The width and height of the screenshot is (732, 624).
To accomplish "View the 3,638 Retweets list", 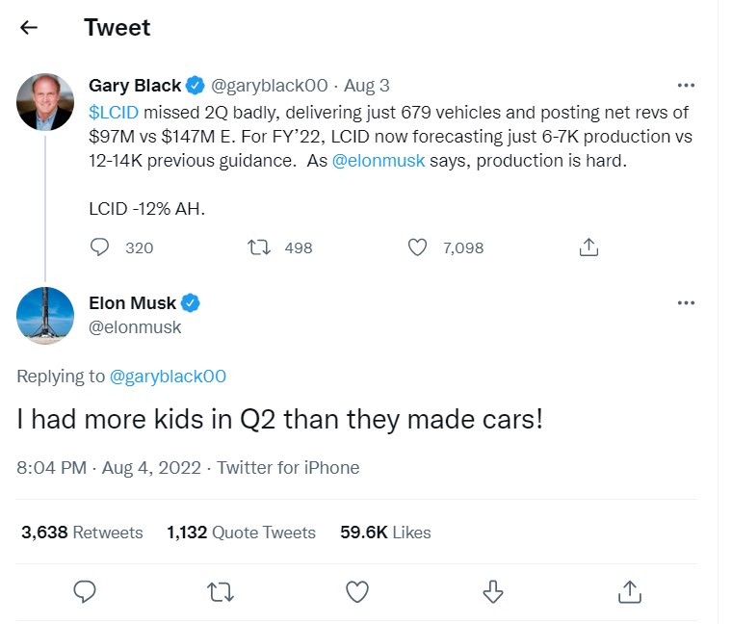I will coord(82,533).
